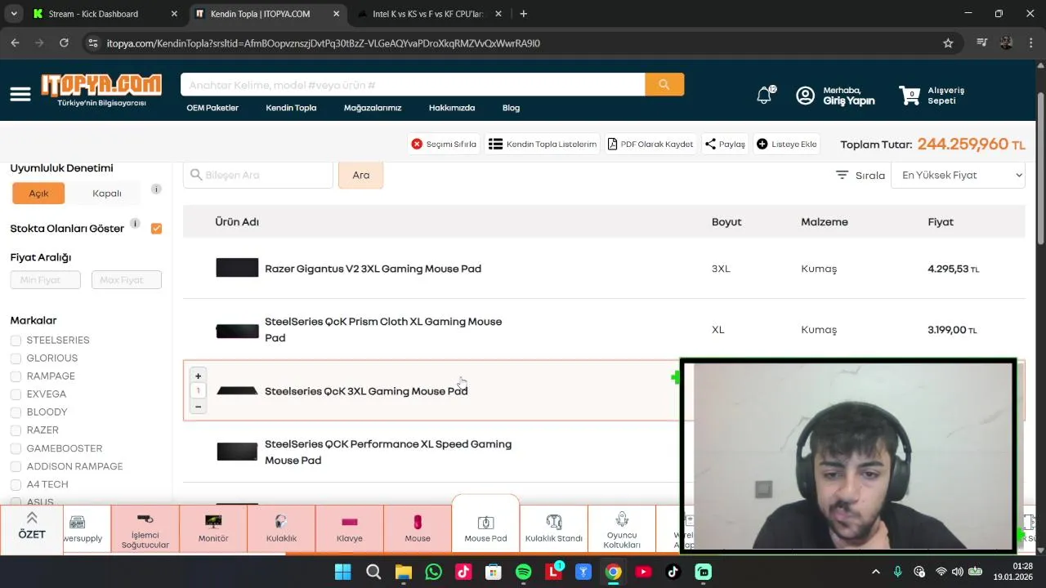Click the user account avatar icon

pyautogui.click(x=805, y=96)
